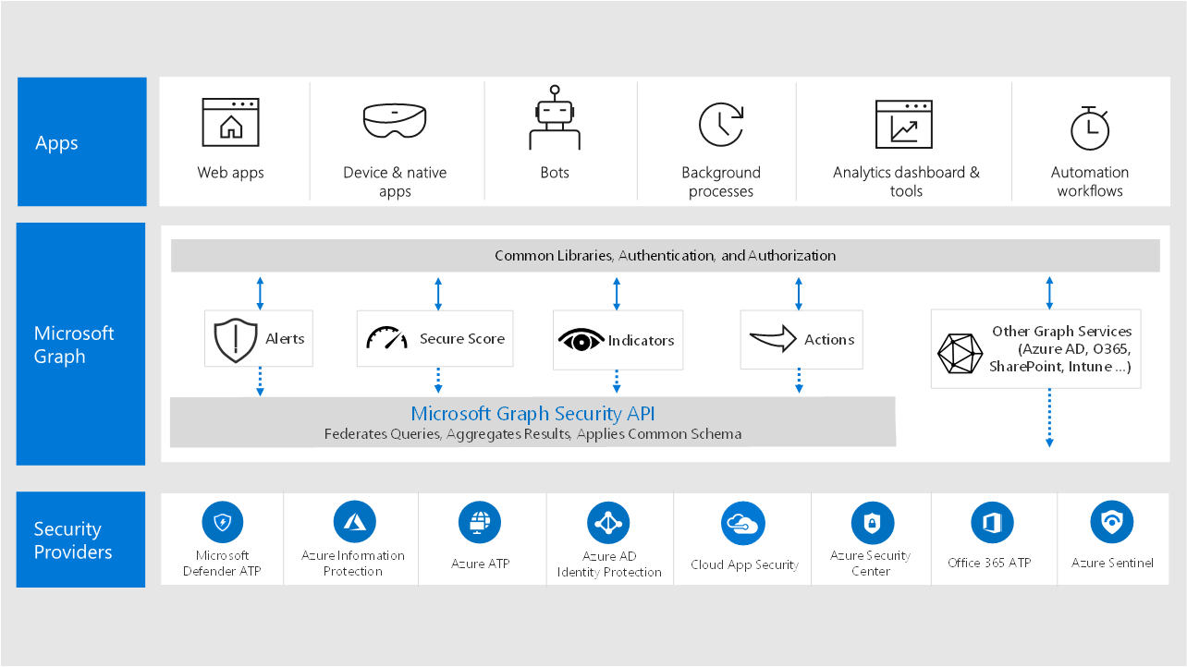Select the Microsoft Defender ATP label

222,564
